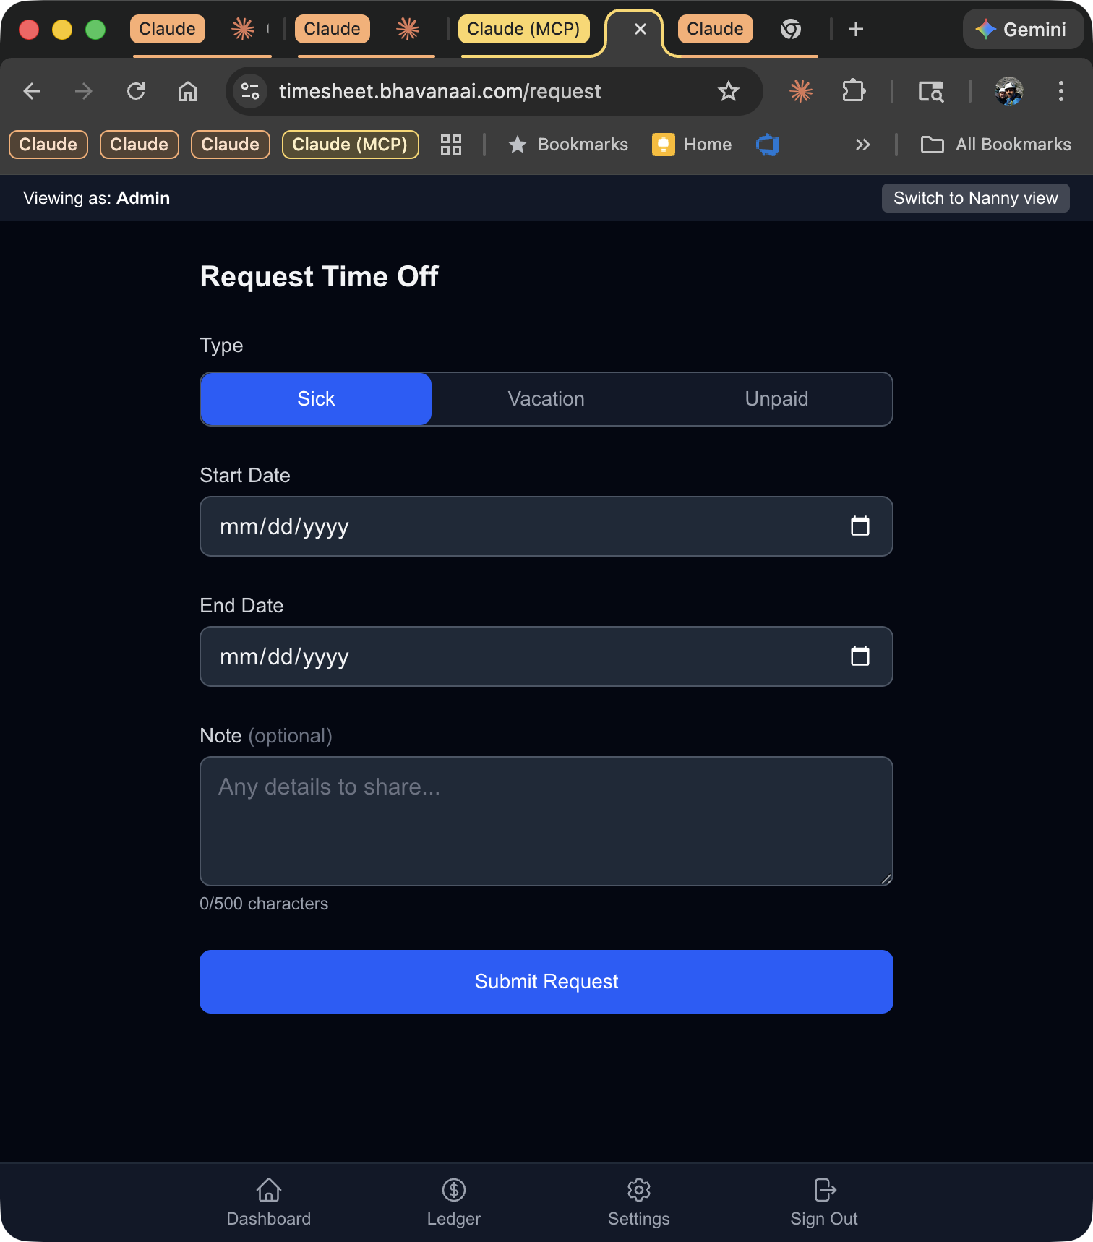1093x1242 pixels.
Task: Reload the current page
Action: point(136,91)
